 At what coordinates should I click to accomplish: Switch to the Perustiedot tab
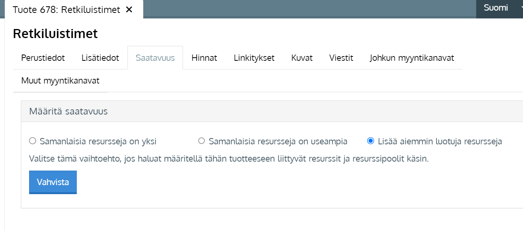(x=43, y=58)
